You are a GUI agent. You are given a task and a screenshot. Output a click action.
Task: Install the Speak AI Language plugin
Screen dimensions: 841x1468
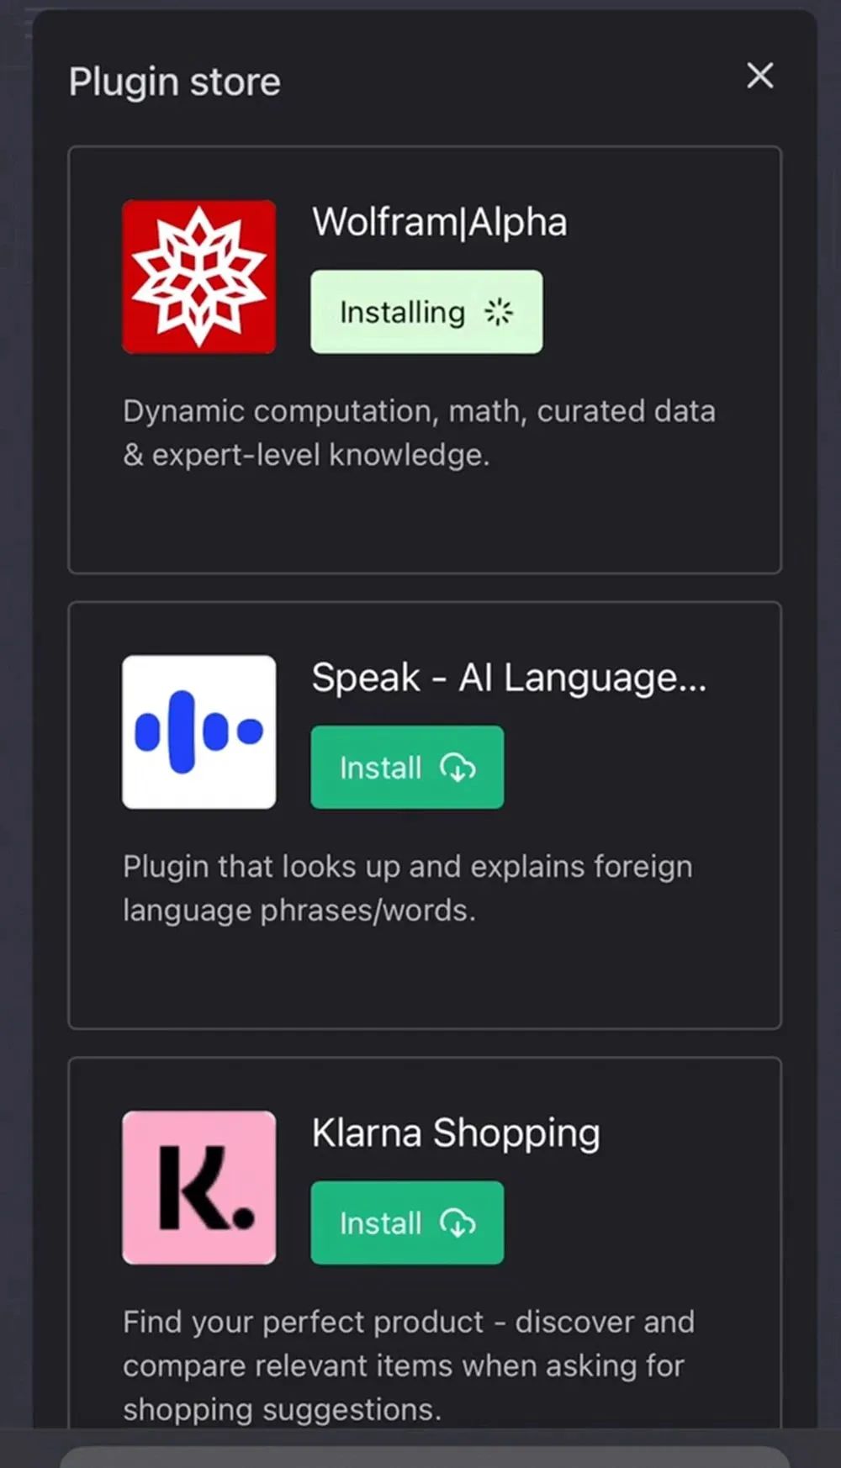(x=407, y=768)
